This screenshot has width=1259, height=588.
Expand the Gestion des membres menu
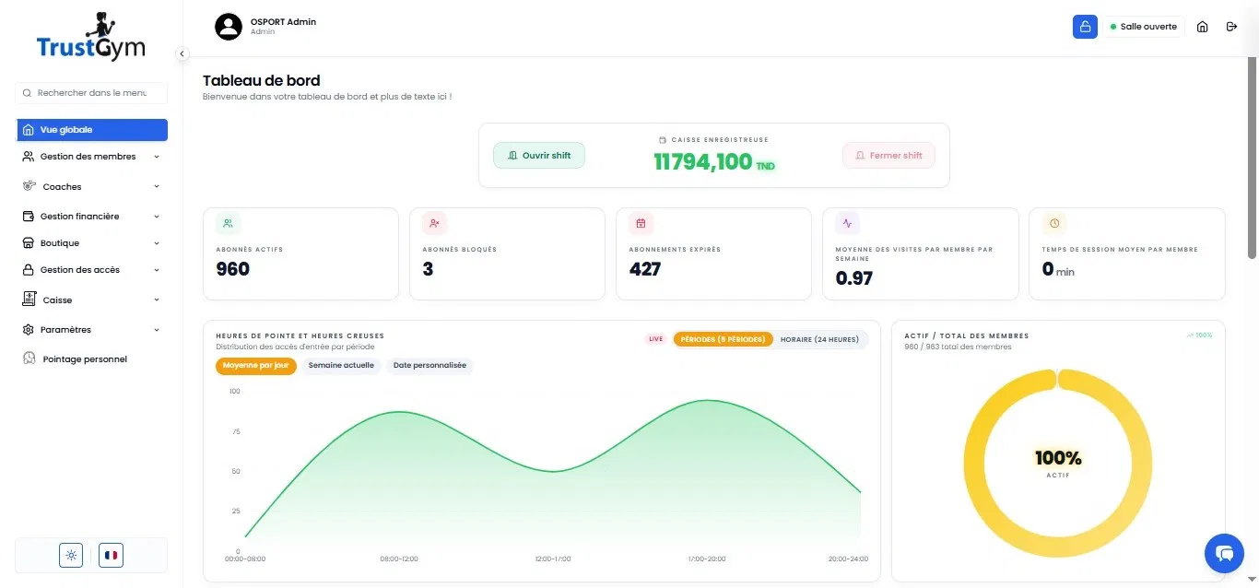[92, 157]
